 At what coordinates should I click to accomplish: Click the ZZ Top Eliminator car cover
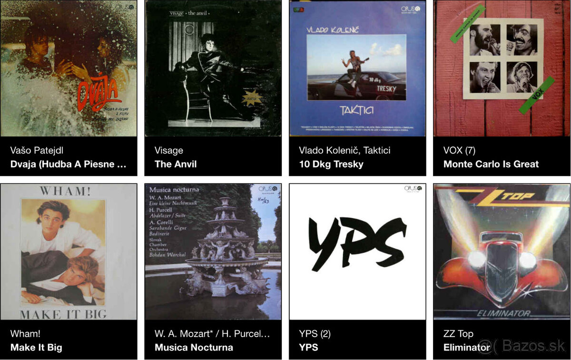[502, 252]
